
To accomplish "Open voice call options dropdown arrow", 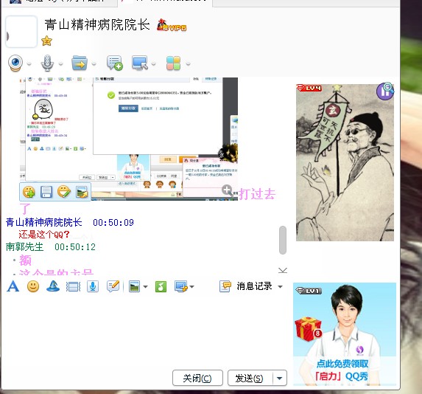I will point(61,64).
